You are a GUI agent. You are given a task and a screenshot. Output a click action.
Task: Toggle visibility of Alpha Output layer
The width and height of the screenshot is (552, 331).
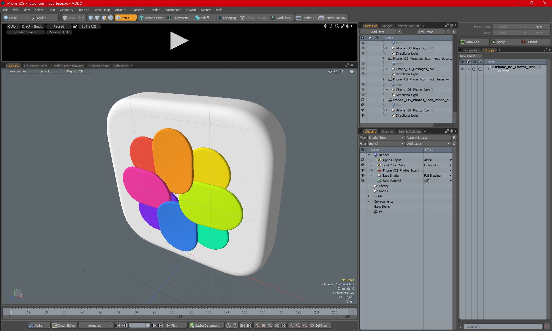pyautogui.click(x=363, y=160)
